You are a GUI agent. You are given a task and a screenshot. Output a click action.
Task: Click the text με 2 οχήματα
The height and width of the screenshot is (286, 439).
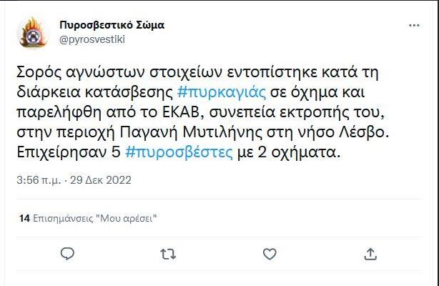(x=289, y=152)
